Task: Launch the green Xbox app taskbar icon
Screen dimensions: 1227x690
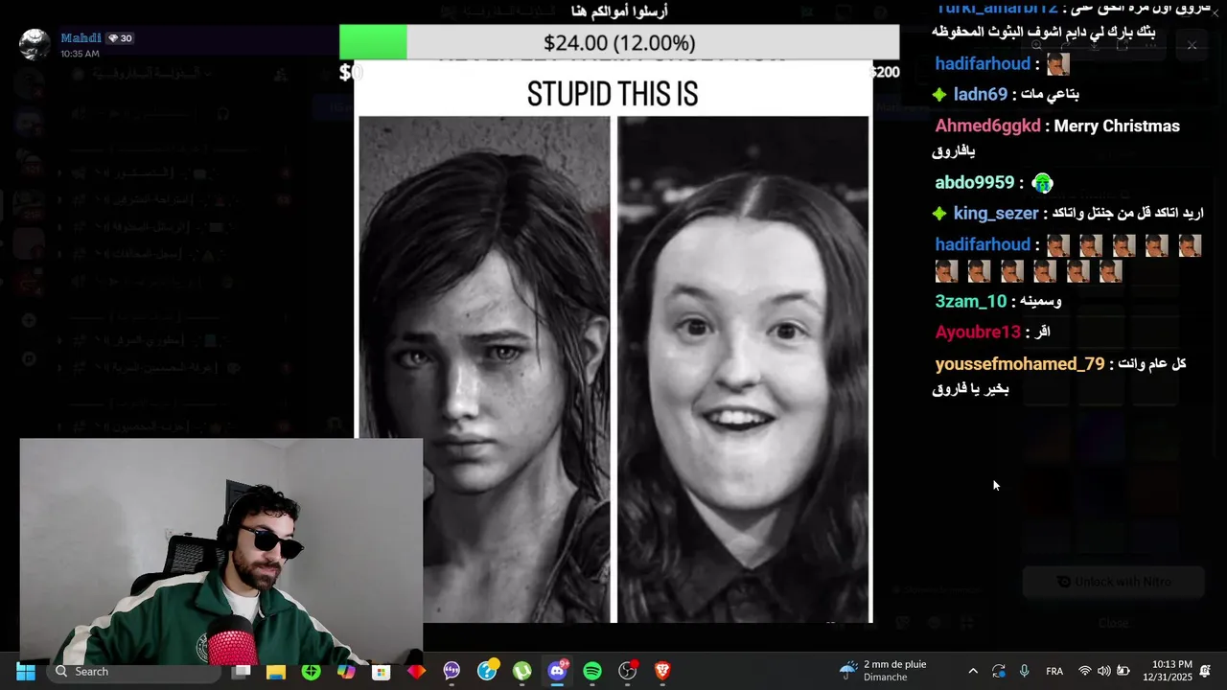Action: 311,672
